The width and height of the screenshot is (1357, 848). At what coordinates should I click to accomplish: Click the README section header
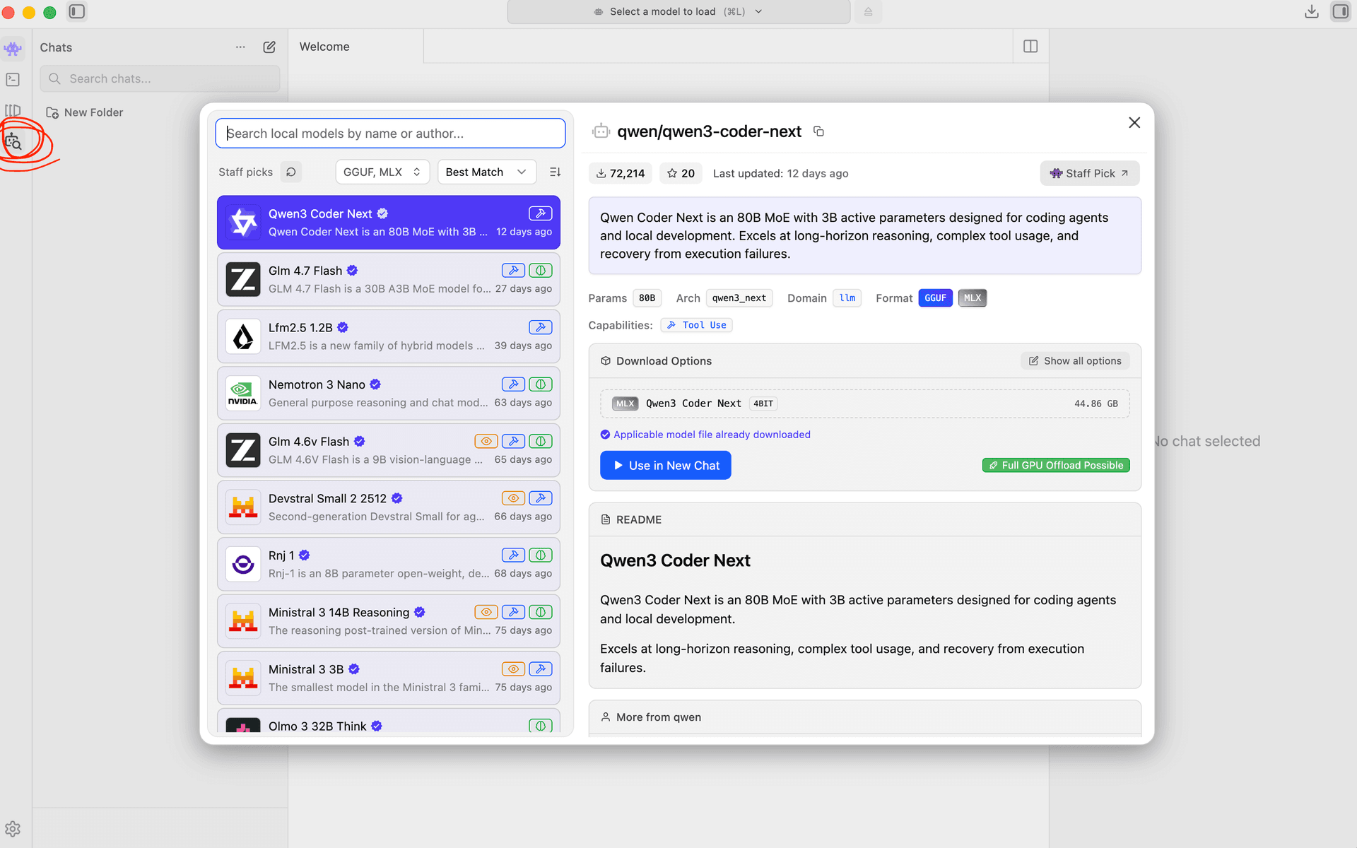tap(864, 519)
